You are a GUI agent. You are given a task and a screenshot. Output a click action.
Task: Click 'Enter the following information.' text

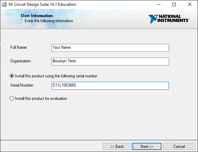[x=49, y=21]
